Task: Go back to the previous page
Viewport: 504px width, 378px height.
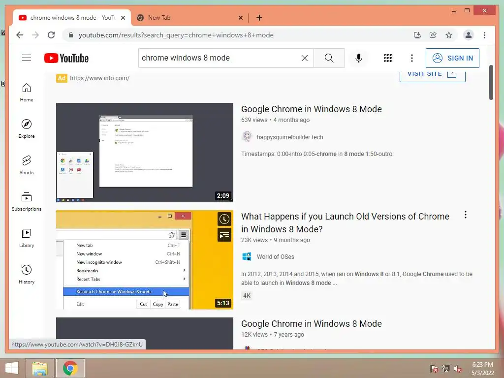Action: point(20,35)
